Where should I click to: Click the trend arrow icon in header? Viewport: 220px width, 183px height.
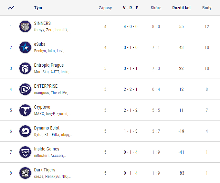[x=11, y=8]
